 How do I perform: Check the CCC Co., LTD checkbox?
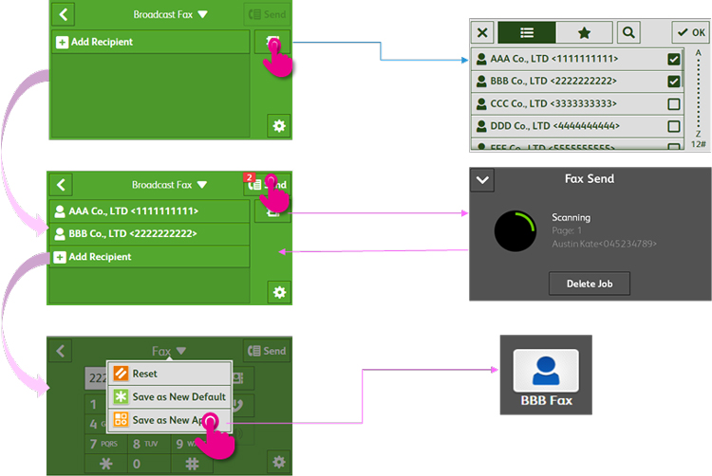(674, 103)
